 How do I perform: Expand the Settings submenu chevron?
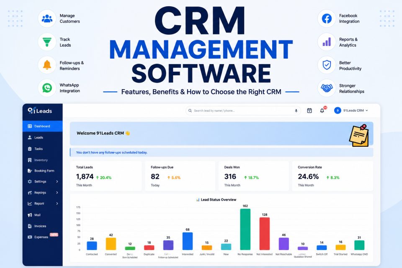coord(57,181)
